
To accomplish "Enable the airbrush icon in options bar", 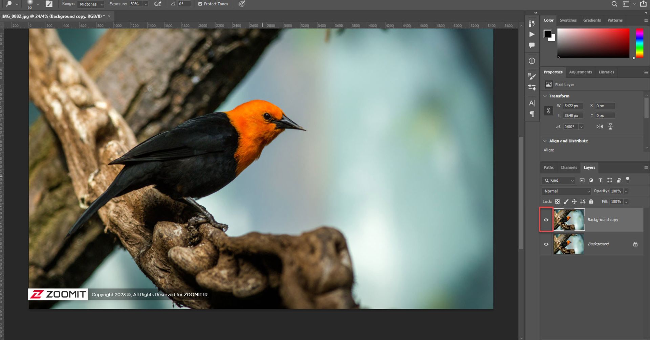I will pyautogui.click(x=158, y=4).
